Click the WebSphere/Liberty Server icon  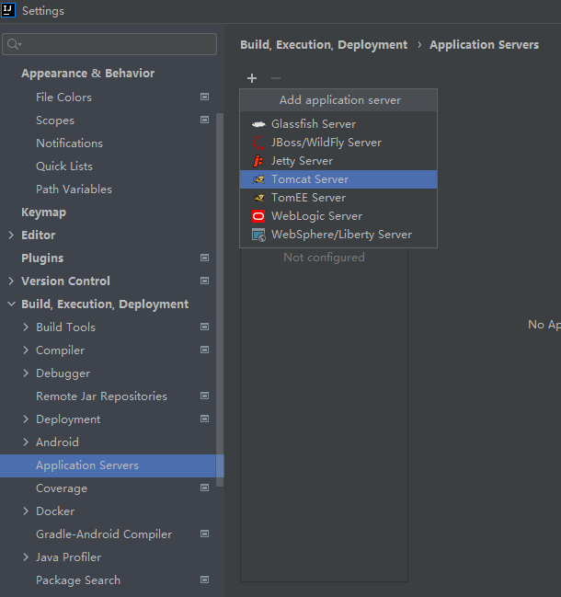point(258,235)
